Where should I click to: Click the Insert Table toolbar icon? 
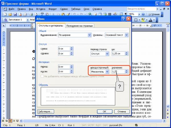coord(100,14)
